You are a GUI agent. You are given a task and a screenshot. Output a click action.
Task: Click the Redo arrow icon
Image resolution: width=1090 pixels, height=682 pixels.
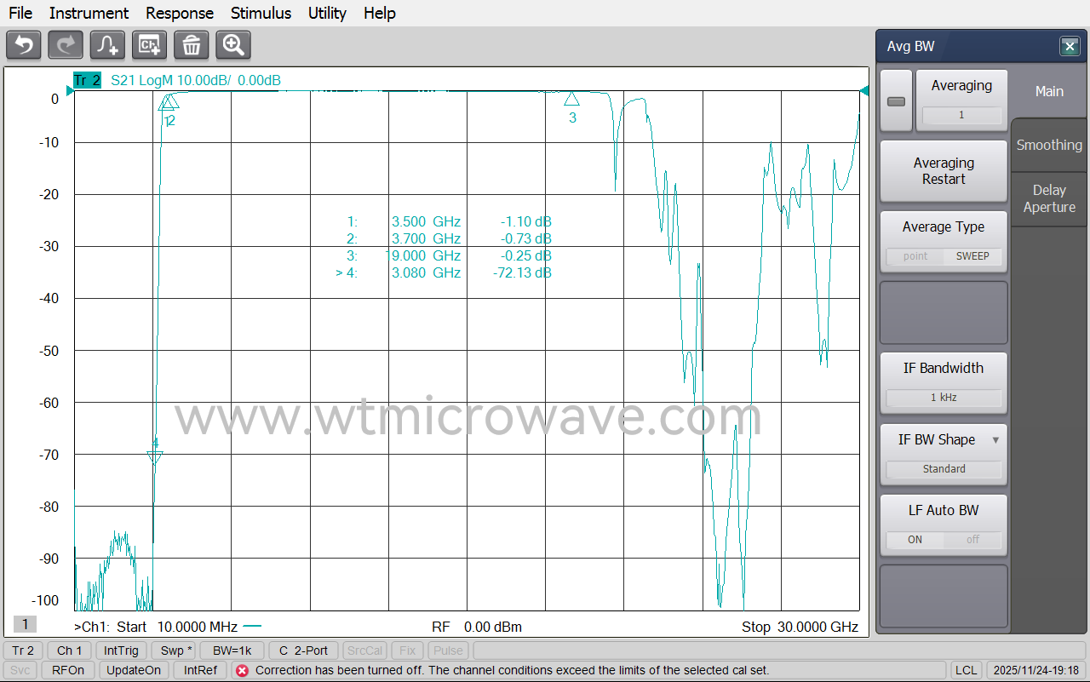click(x=66, y=45)
